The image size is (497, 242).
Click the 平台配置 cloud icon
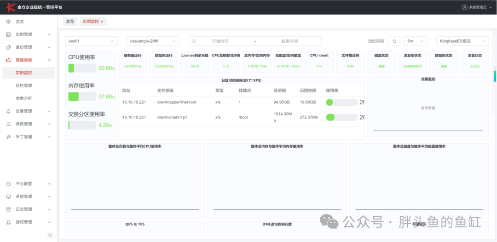pyautogui.click(x=9, y=184)
